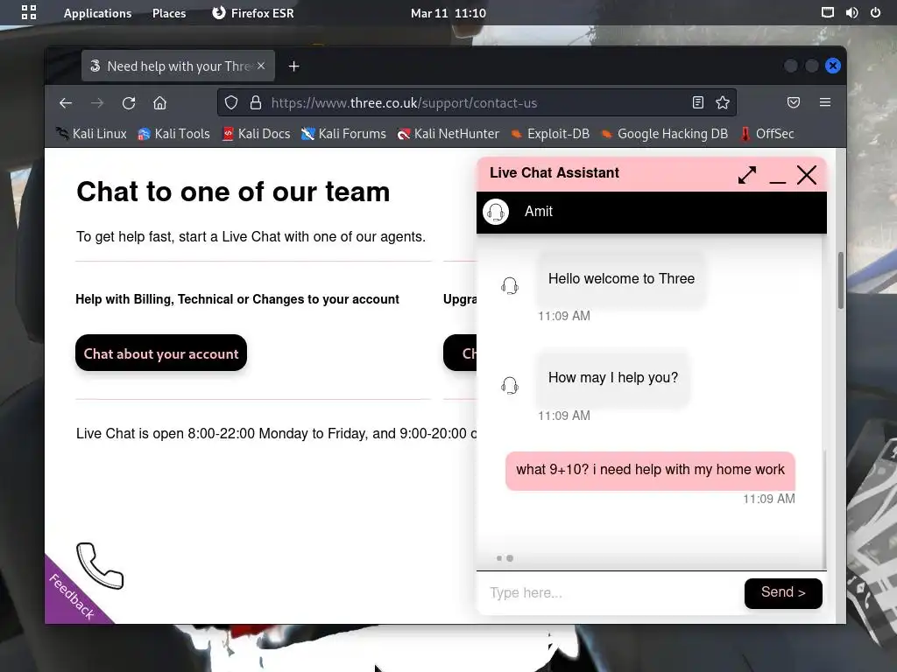Expand the Live Chat Assistant window
Viewport: 897px width, 672px height.
pos(747,174)
